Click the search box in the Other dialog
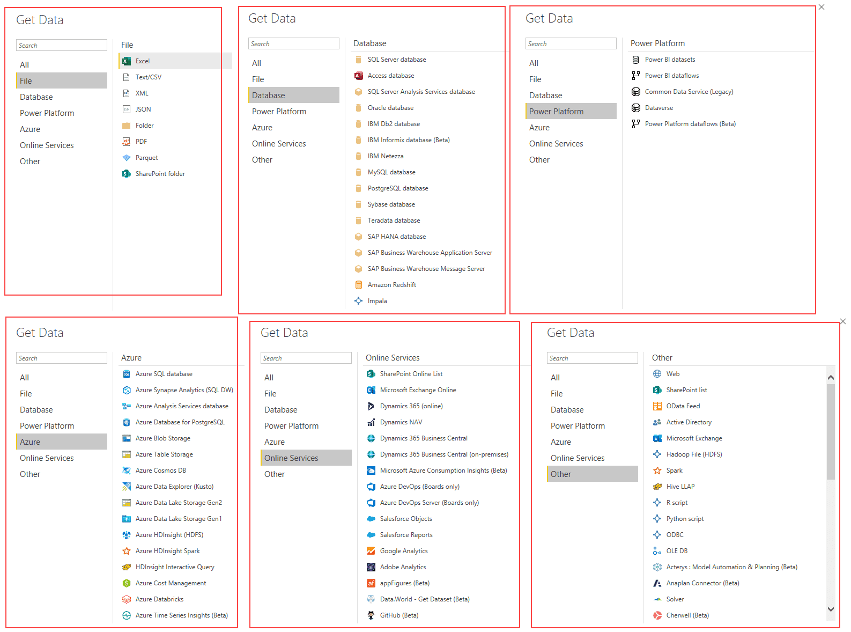 click(x=593, y=358)
